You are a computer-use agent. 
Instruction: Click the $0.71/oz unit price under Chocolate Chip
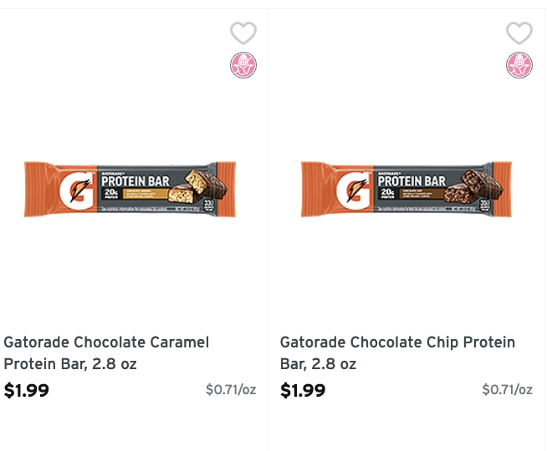click(507, 389)
